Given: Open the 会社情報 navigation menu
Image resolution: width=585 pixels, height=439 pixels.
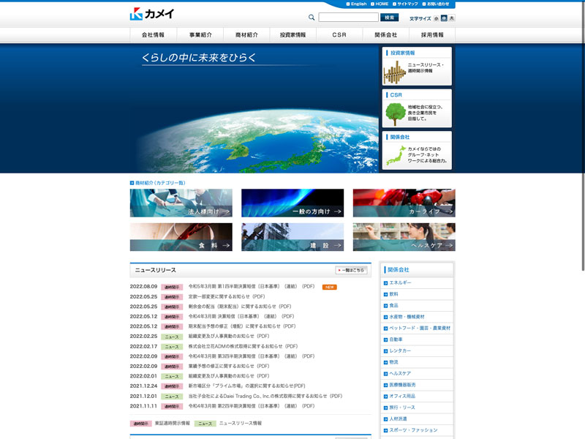Looking at the screenshot, I should pos(153,35).
